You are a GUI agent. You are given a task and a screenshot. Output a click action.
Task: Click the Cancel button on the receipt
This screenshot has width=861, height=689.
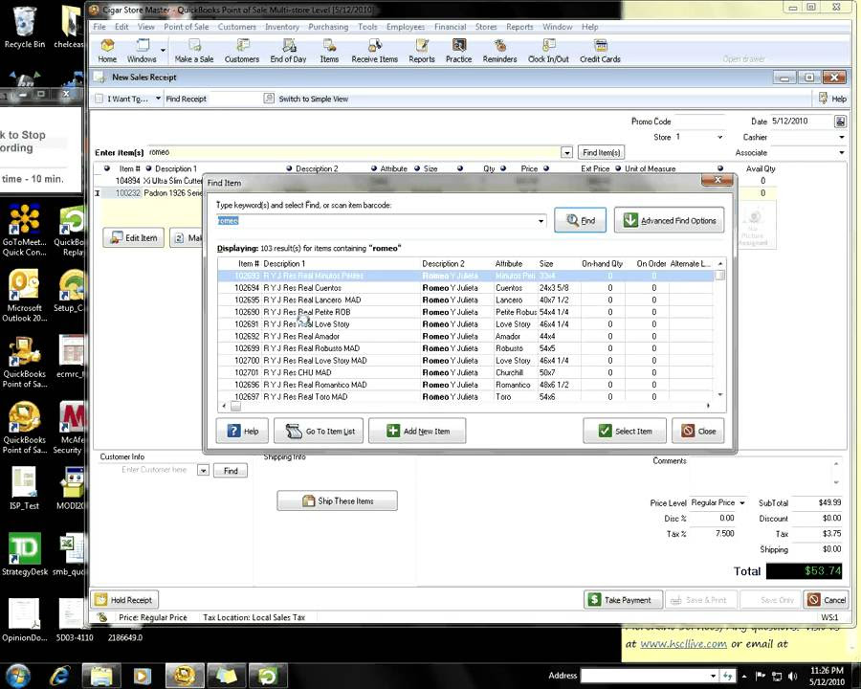pos(826,600)
